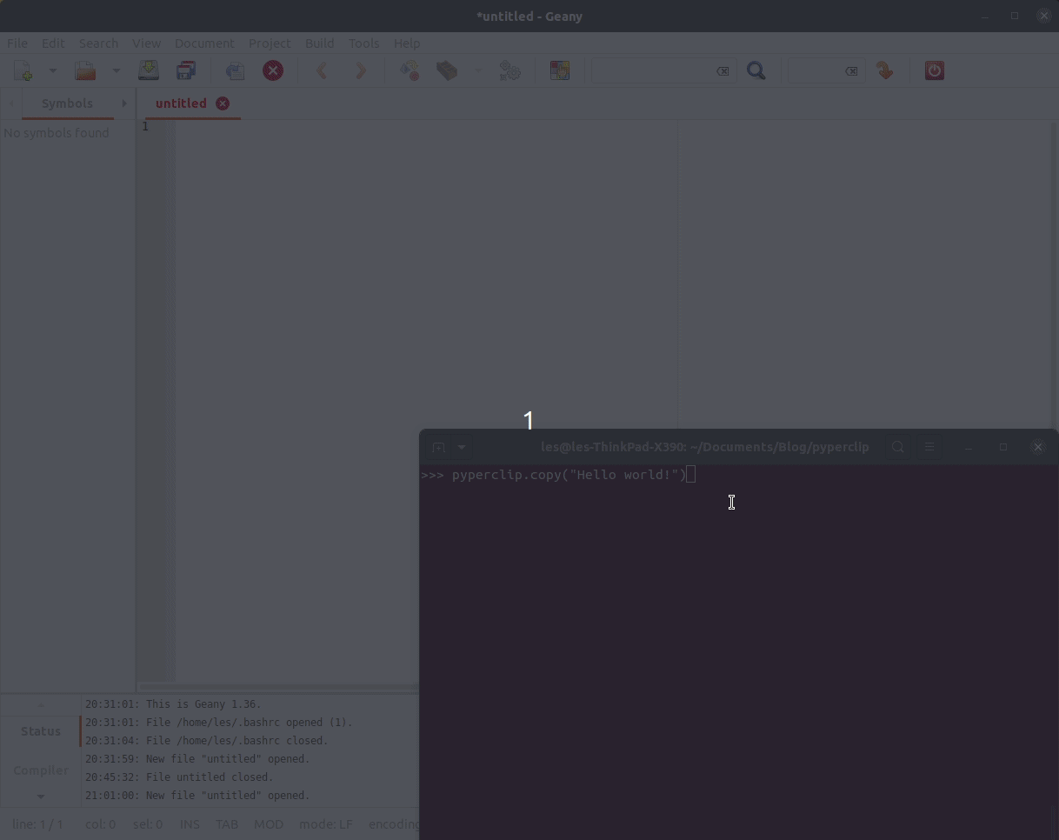Run the current file

(x=510, y=70)
